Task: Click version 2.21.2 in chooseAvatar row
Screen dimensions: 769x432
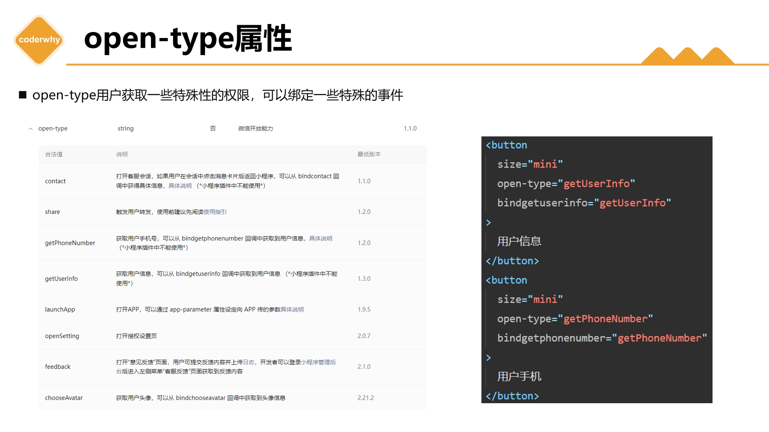Action: click(x=366, y=398)
